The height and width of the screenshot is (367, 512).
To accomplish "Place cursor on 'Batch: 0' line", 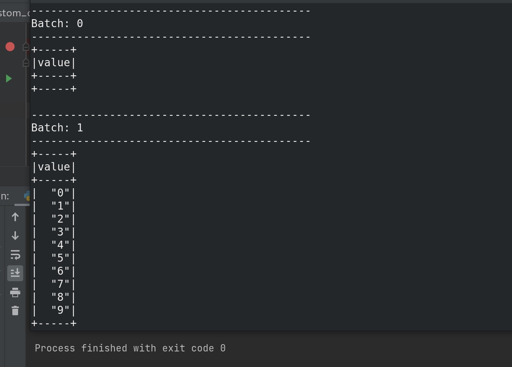I will [x=57, y=24].
